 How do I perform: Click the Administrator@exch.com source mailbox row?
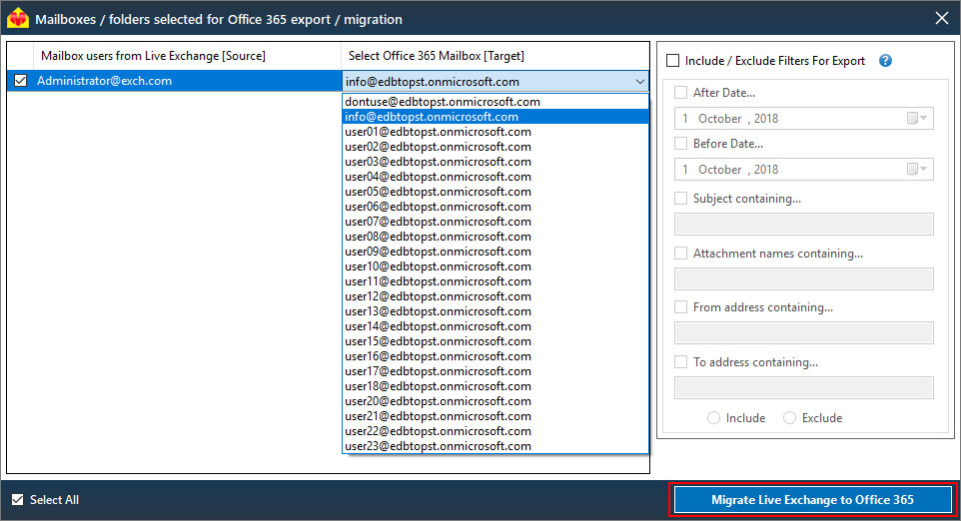point(174,81)
